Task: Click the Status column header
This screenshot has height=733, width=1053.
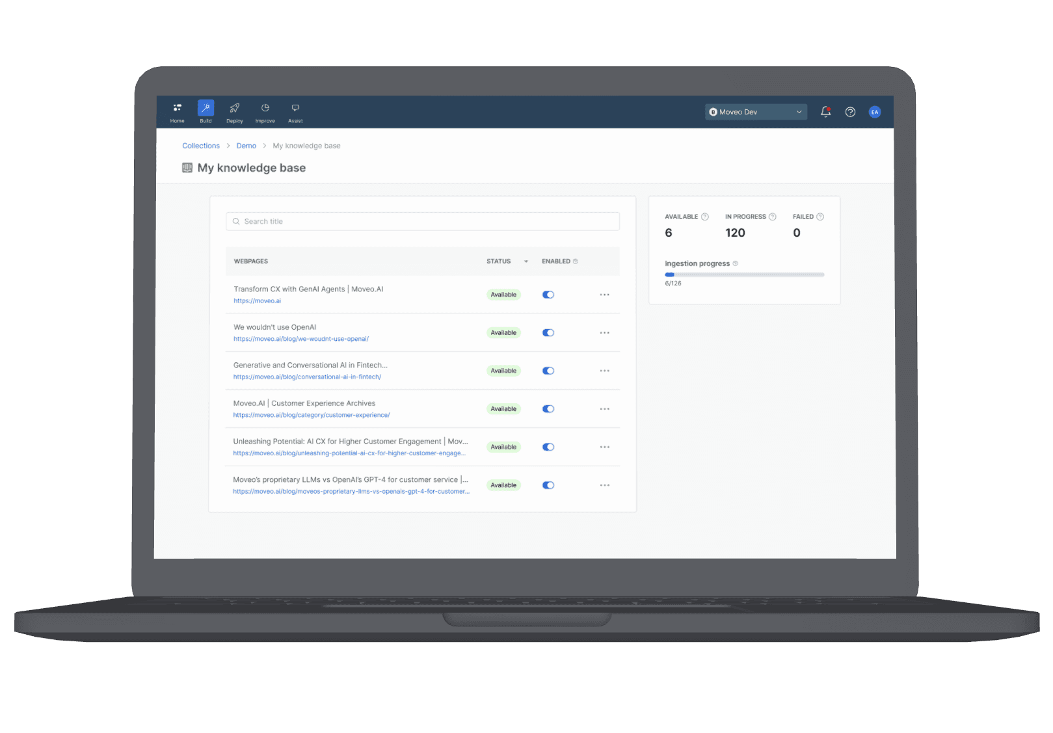Action: tap(499, 261)
